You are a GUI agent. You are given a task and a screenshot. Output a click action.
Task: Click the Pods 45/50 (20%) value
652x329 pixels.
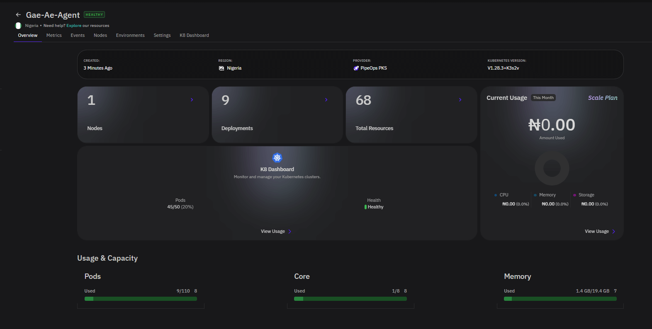click(x=180, y=207)
